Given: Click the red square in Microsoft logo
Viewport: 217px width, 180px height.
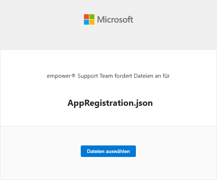Looking at the screenshot, I should click(x=87, y=17).
